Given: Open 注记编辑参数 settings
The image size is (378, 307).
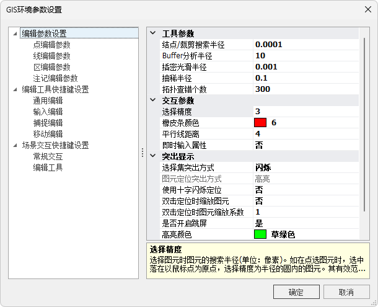Looking at the screenshot, I should tap(55, 78).
